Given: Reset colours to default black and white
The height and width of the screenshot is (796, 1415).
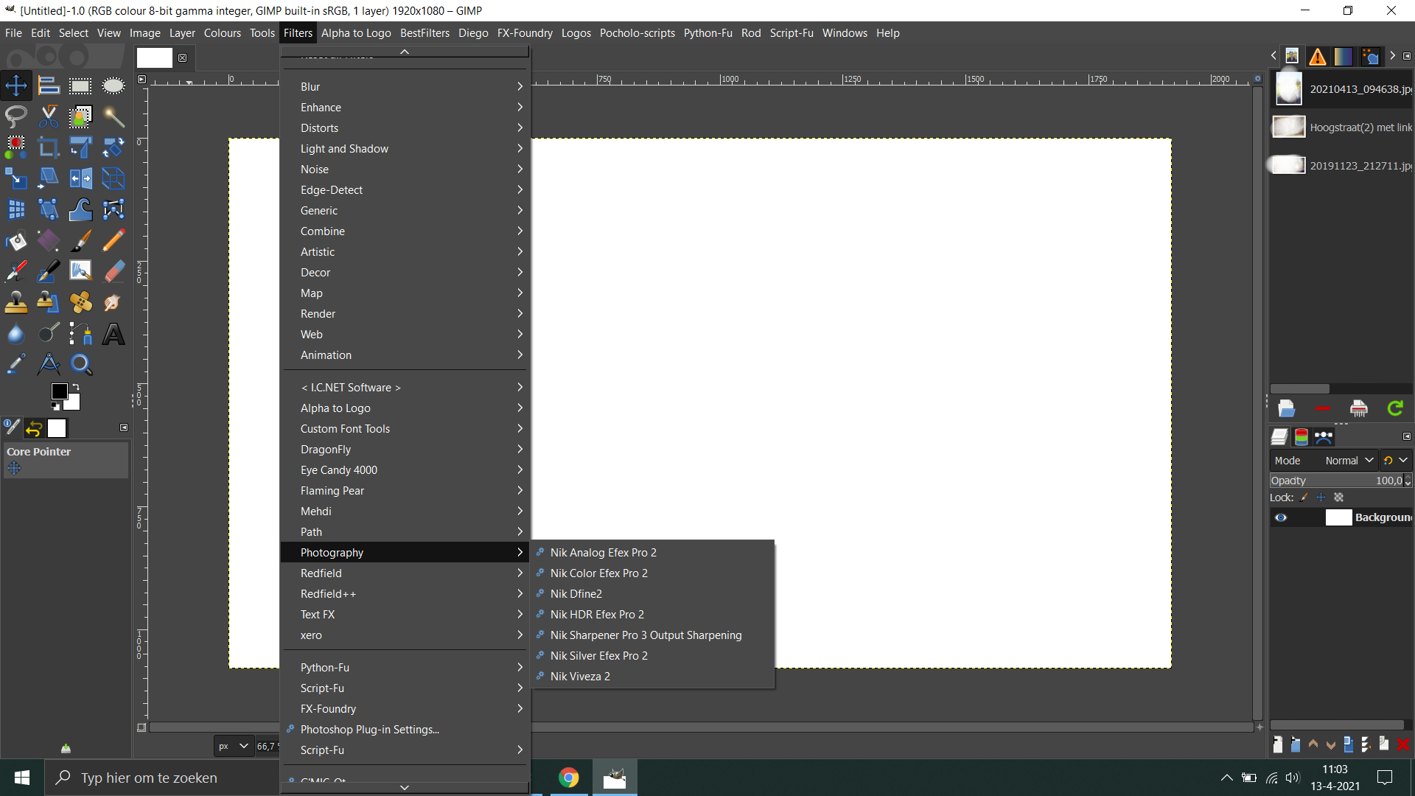Looking at the screenshot, I should coord(55,406).
